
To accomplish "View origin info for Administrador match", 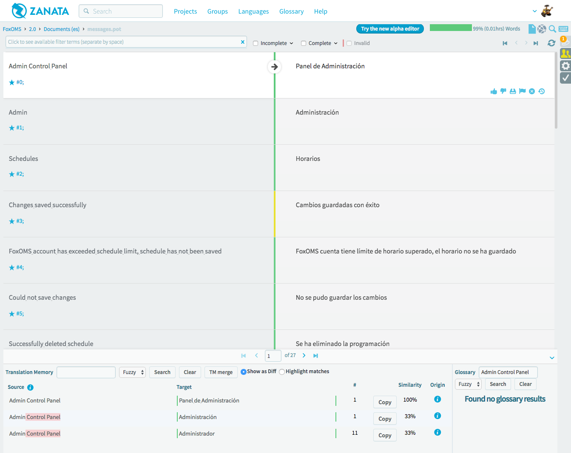I will click(437, 432).
